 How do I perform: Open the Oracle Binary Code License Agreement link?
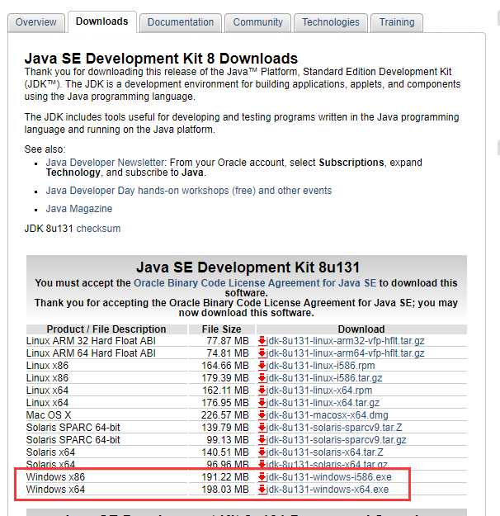click(255, 283)
